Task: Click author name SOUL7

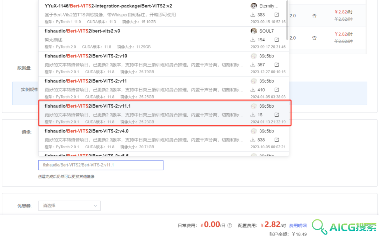Action: point(267,31)
